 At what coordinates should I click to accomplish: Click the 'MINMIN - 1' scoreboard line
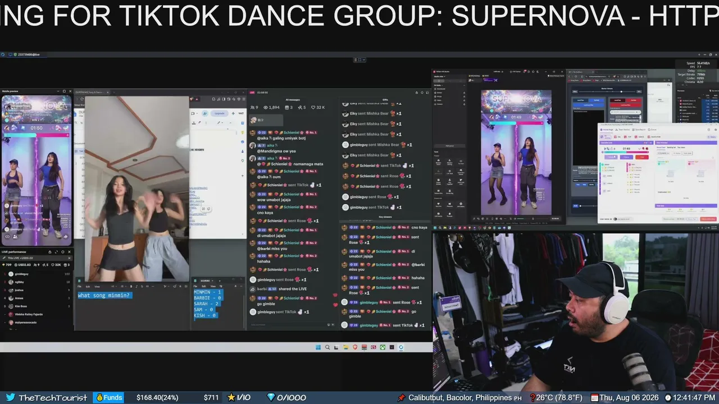coord(208,292)
